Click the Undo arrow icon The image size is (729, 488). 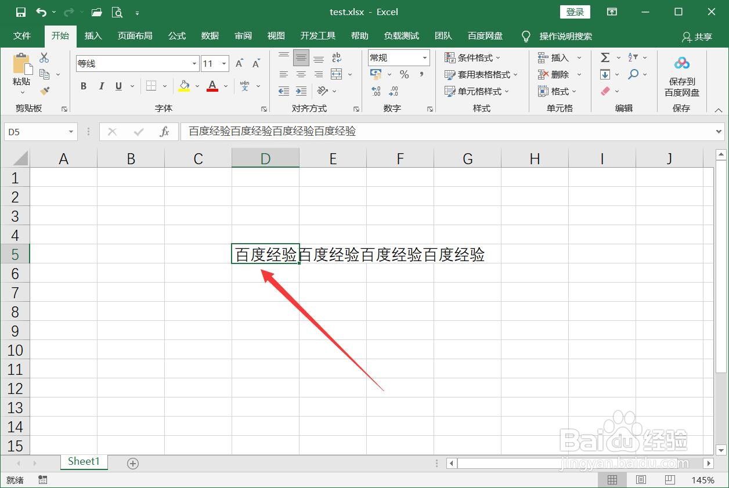click(41, 12)
